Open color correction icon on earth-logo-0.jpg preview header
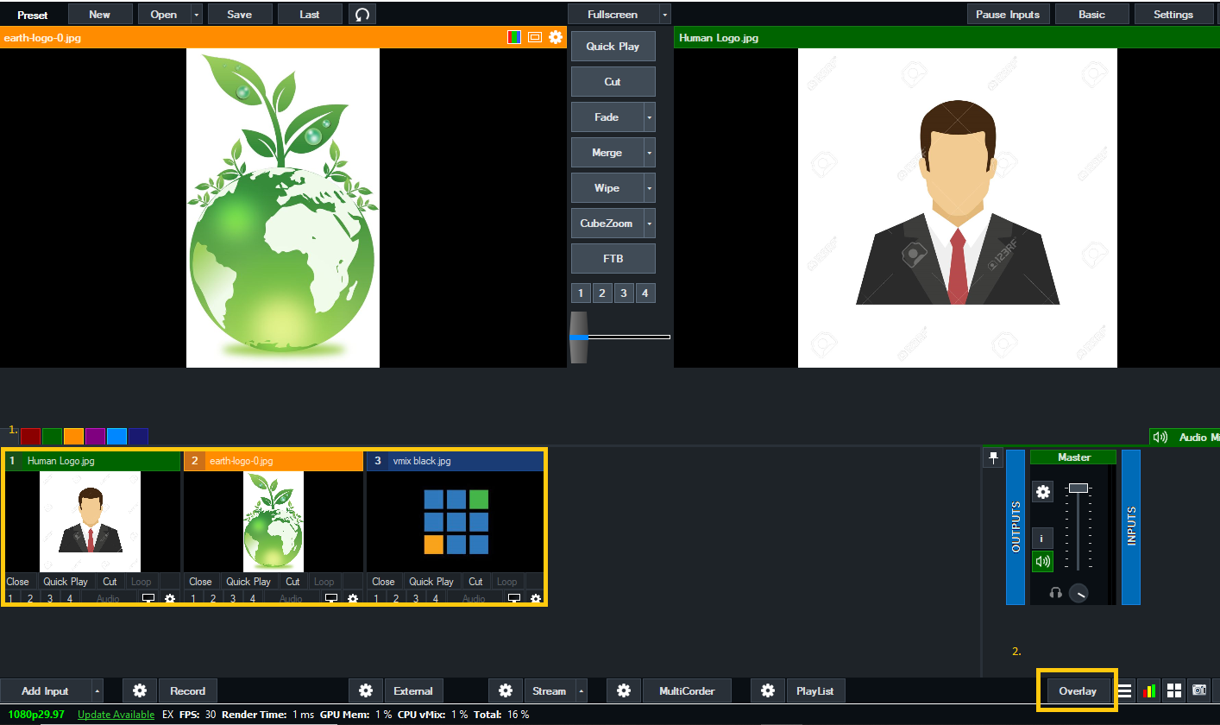This screenshot has height=725, width=1220. (x=514, y=37)
